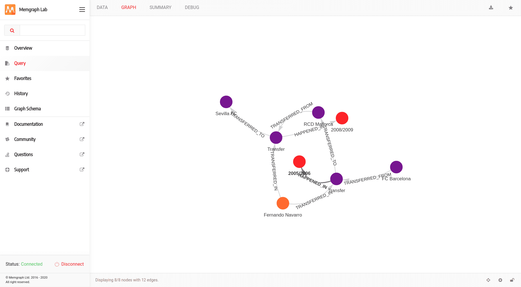Click the Disconnect power icon
This screenshot has width=521, height=287.
tap(57, 264)
